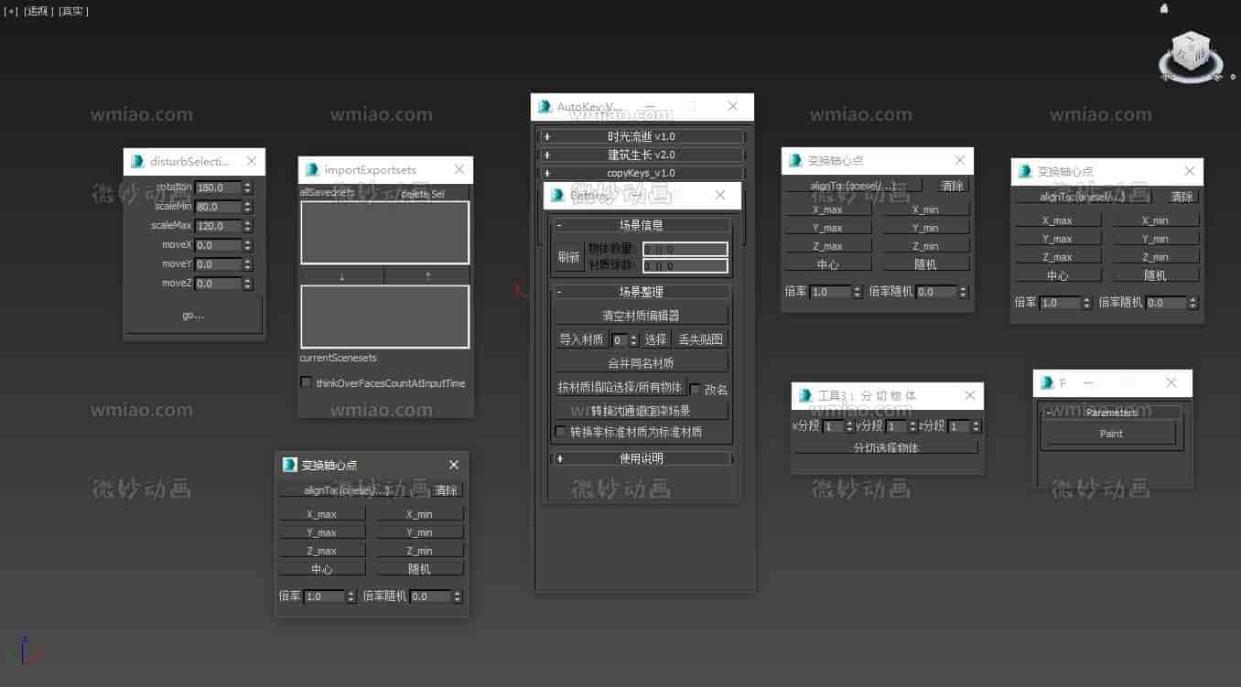Enable thinkOverFacesCountAtInputTime checkbox
This screenshot has width=1241, height=687.
(x=307, y=383)
